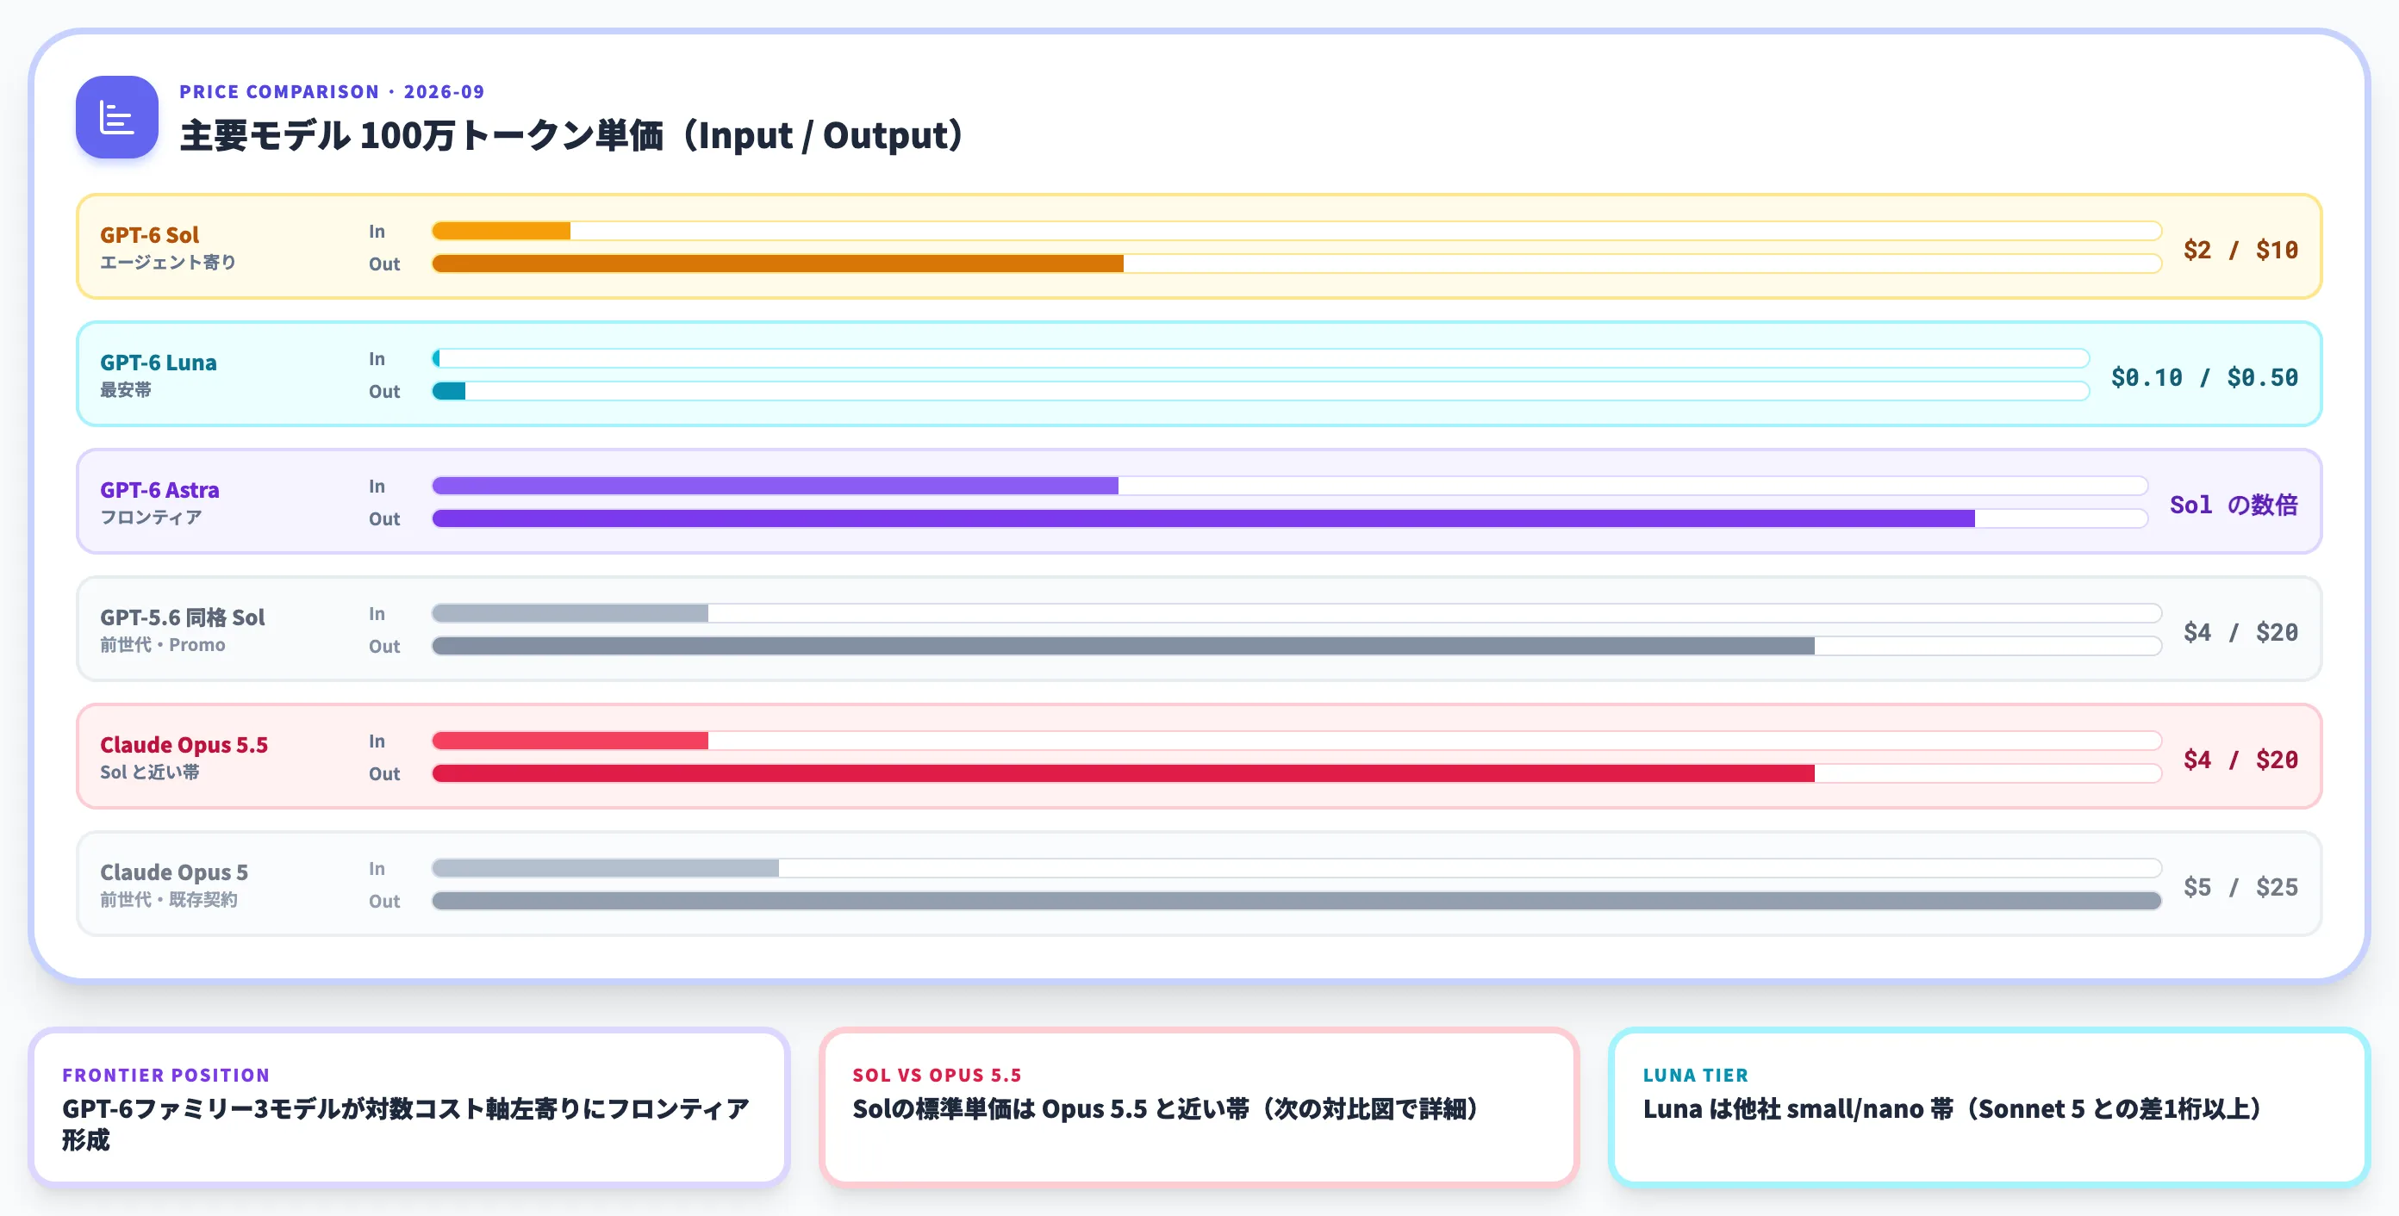The image size is (2399, 1216).
Task: Select the "Claude Opus 5.5" model name
Action: point(184,744)
